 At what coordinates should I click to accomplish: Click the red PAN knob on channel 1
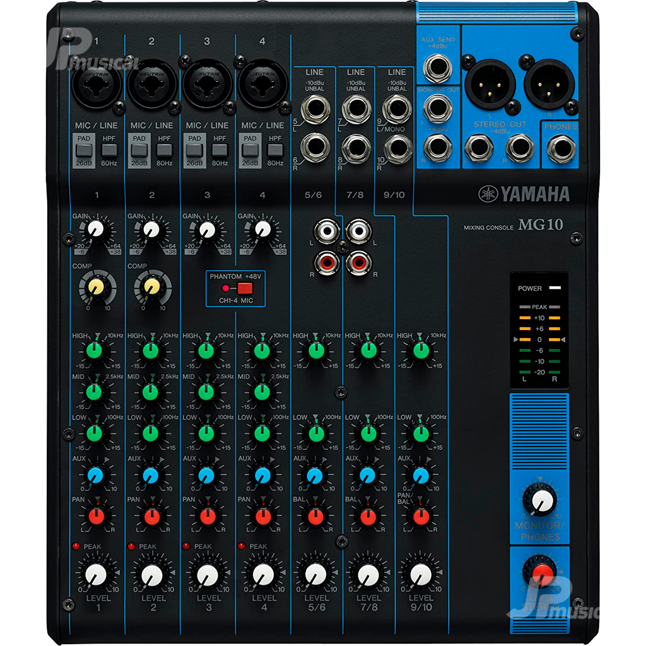[97, 516]
